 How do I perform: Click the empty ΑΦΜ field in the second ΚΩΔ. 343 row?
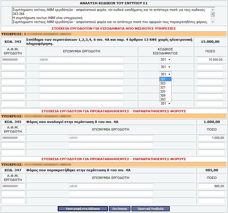click(13, 67)
